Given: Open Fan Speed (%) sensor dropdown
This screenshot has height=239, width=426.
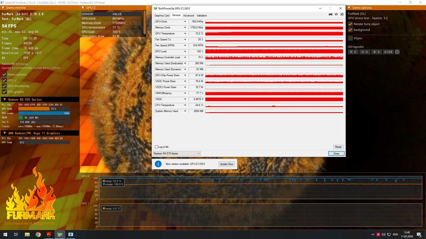Looking at the screenshot, I should tap(185, 39).
